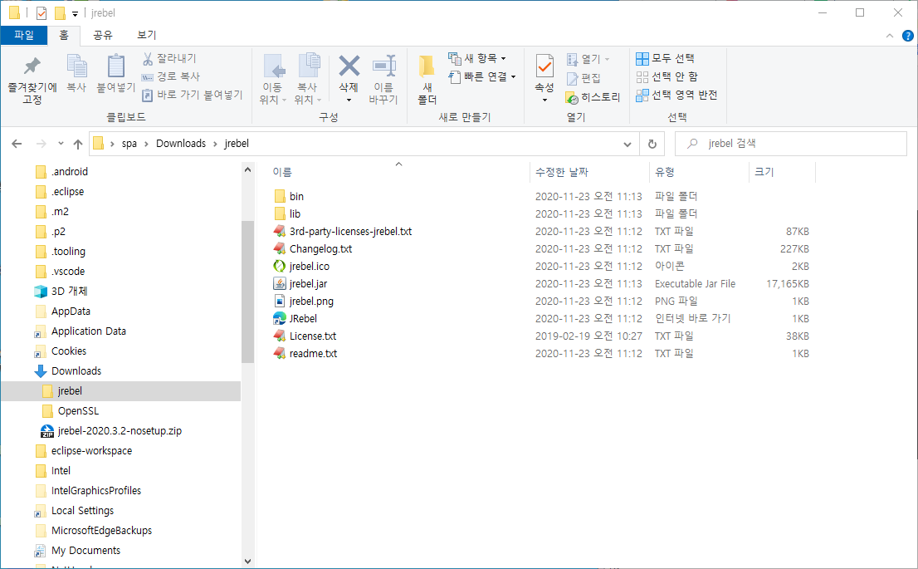Go up one folder level

click(78, 144)
